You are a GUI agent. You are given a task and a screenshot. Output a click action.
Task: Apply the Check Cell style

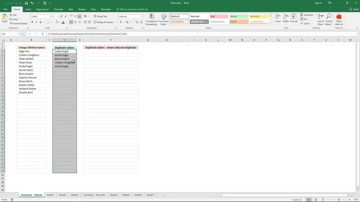tap(199, 21)
